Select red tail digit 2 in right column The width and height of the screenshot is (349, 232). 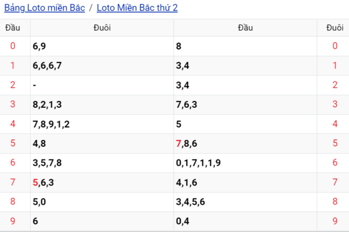pos(334,85)
